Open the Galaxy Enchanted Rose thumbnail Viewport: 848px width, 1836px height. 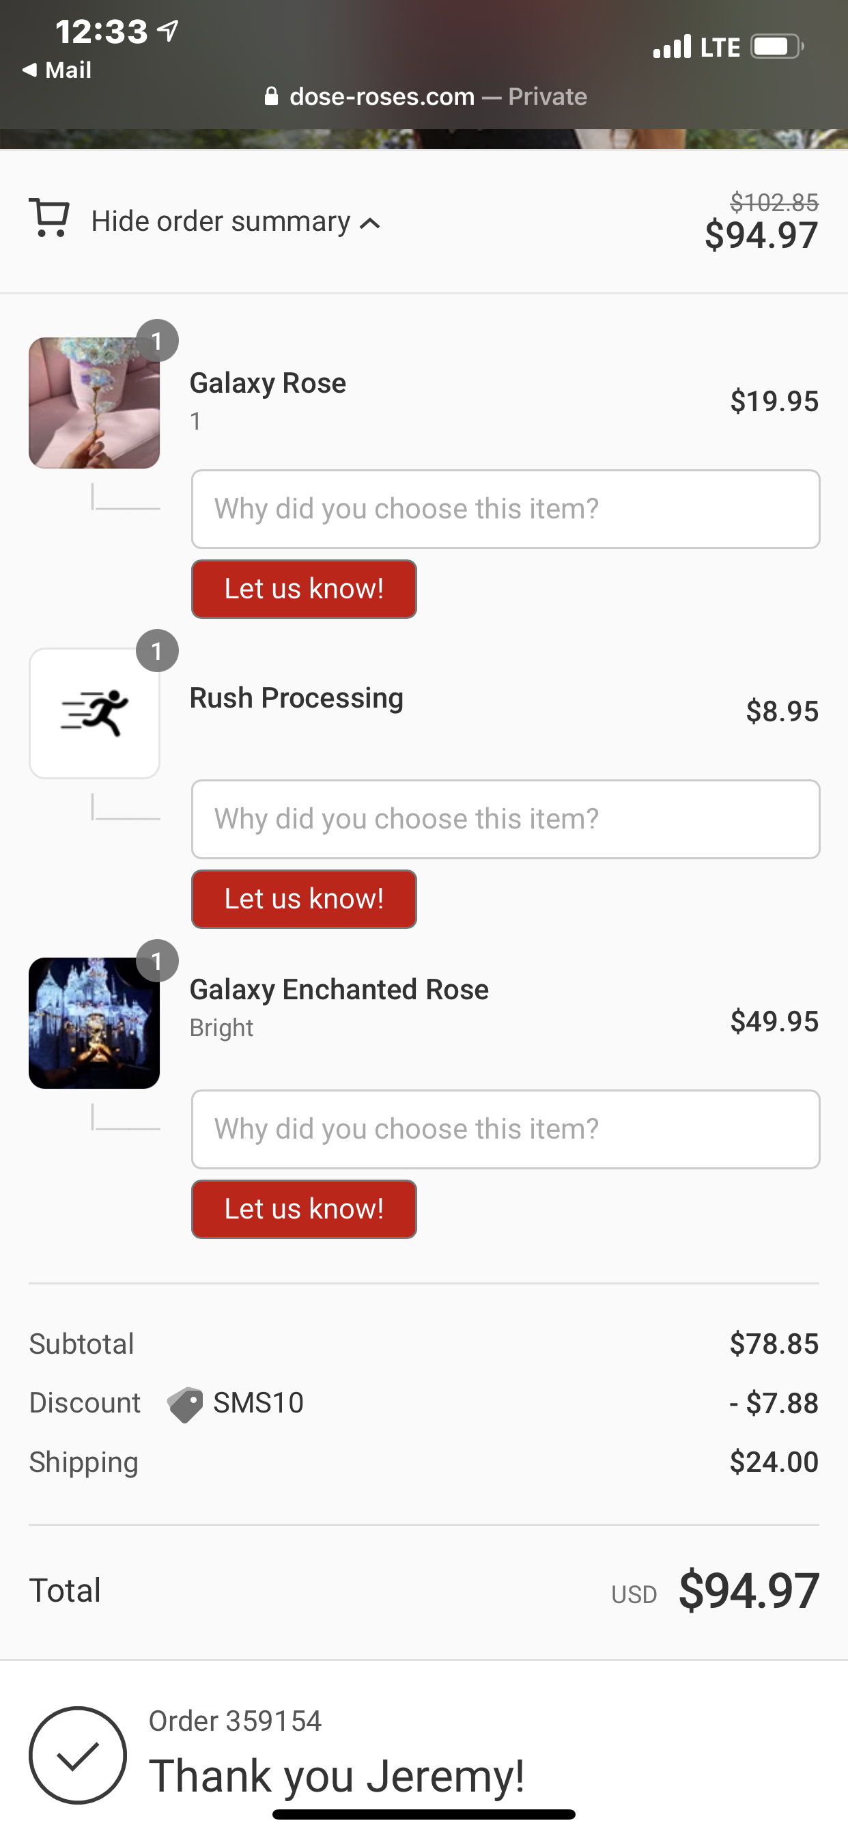tap(94, 1023)
